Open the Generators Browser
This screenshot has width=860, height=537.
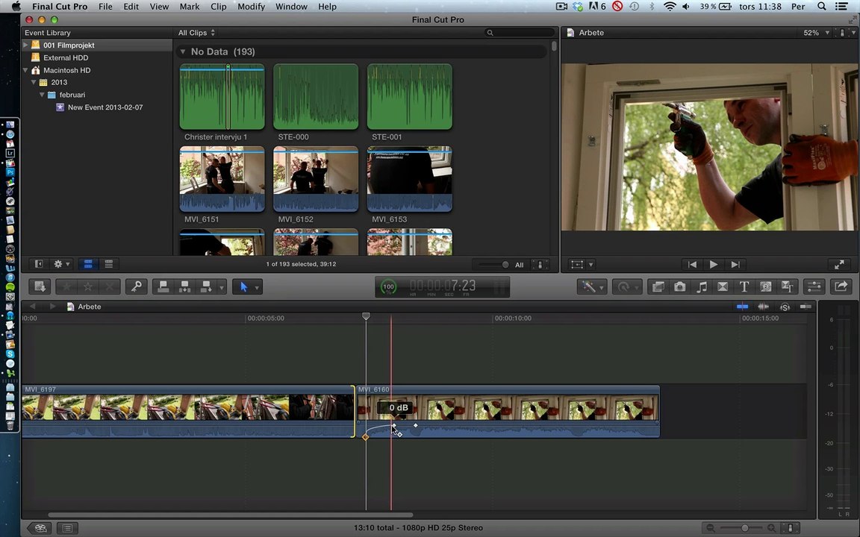coord(766,286)
